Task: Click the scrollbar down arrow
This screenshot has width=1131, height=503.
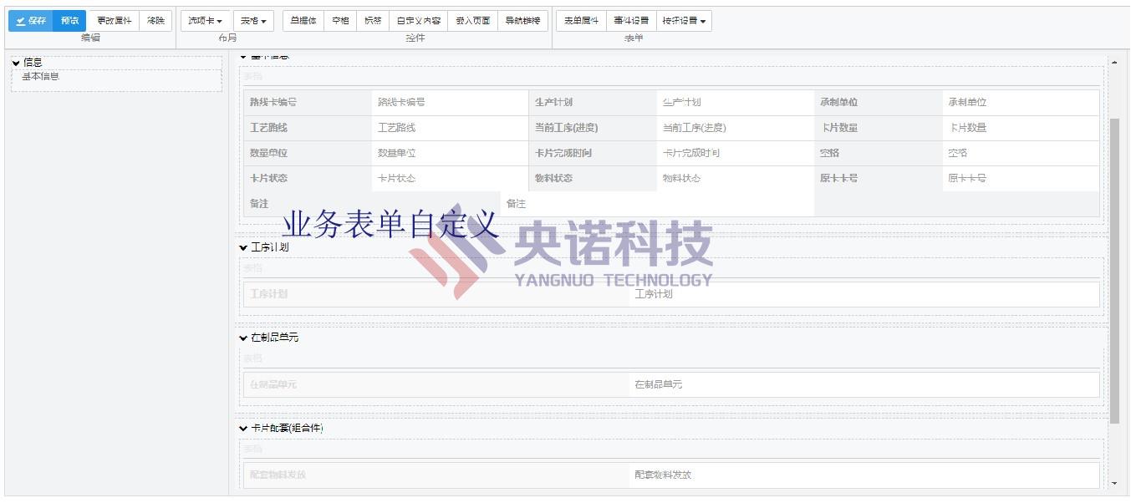Action: [1114, 483]
